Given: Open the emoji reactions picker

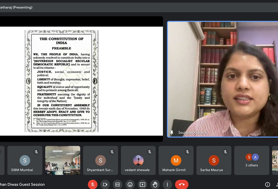Looking at the screenshot, I should click(x=130, y=185).
